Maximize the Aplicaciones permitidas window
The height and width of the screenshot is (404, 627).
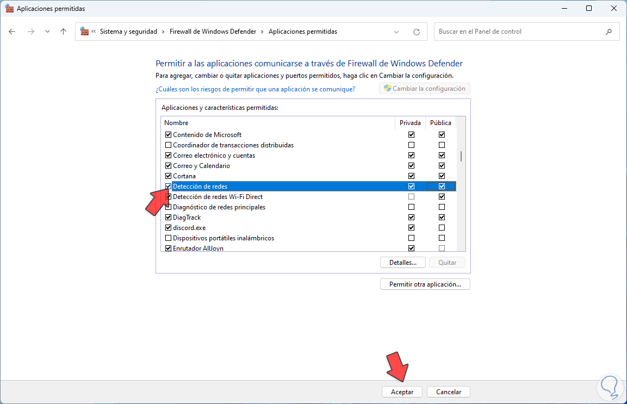[x=588, y=8]
